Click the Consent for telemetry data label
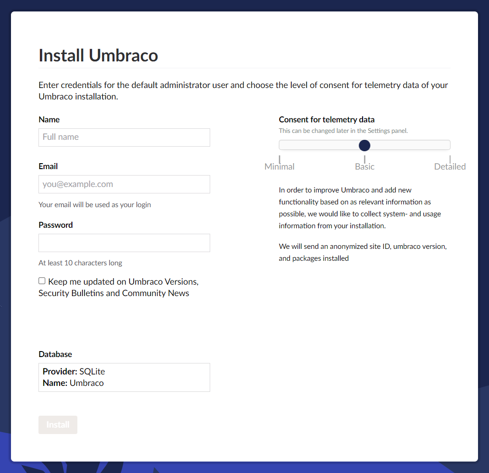This screenshot has width=489, height=473. click(326, 120)
